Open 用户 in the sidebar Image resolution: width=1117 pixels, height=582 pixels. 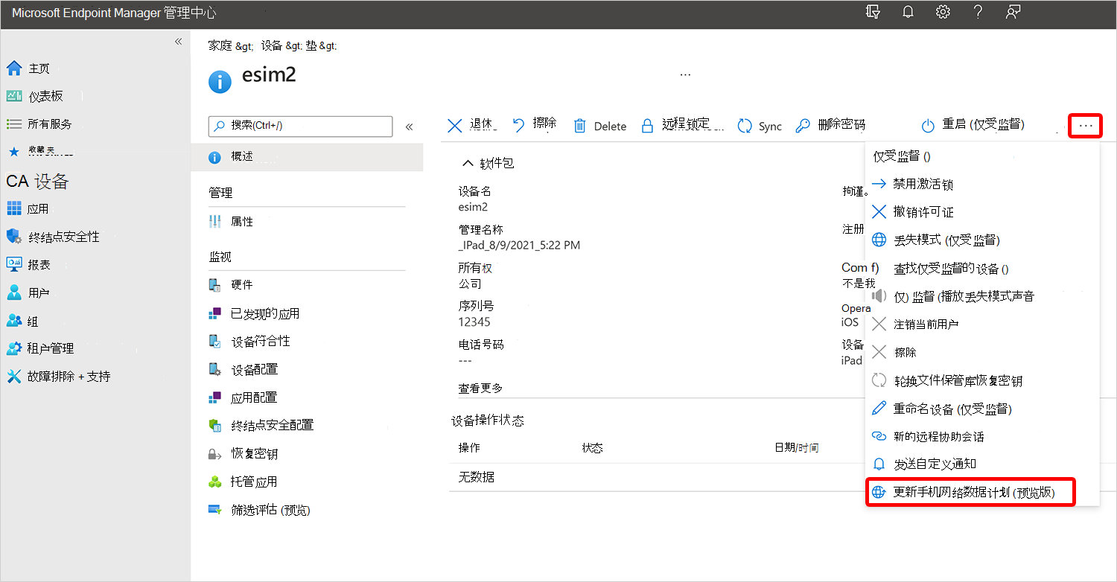39,292
